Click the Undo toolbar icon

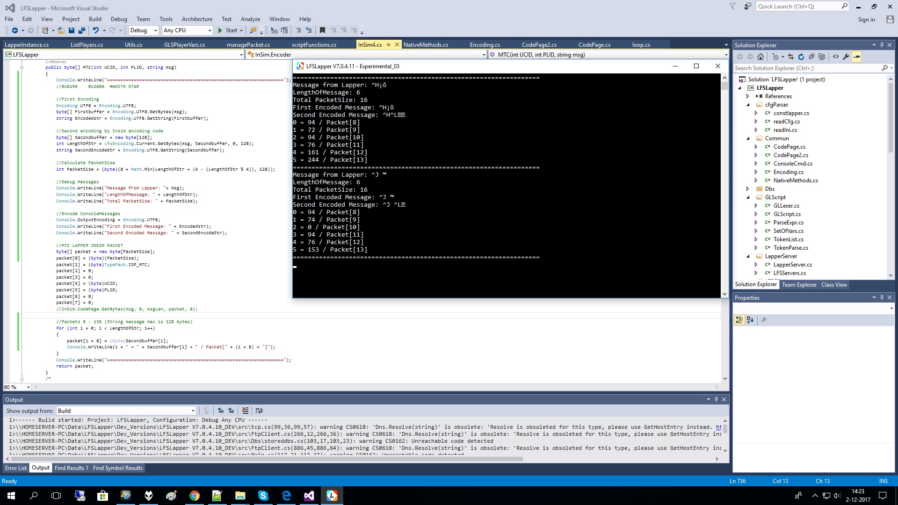point(96,30)
